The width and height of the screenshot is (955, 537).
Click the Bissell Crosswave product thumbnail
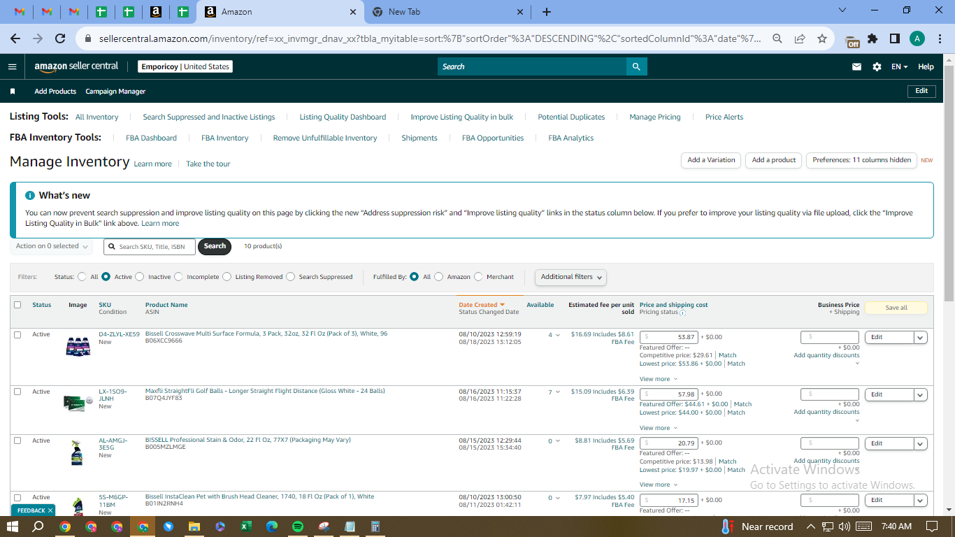point(78,347)
